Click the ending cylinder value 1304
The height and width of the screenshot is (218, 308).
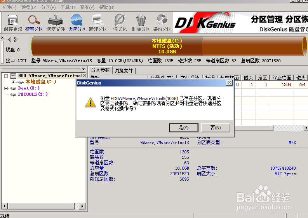[x=286, y=85]
